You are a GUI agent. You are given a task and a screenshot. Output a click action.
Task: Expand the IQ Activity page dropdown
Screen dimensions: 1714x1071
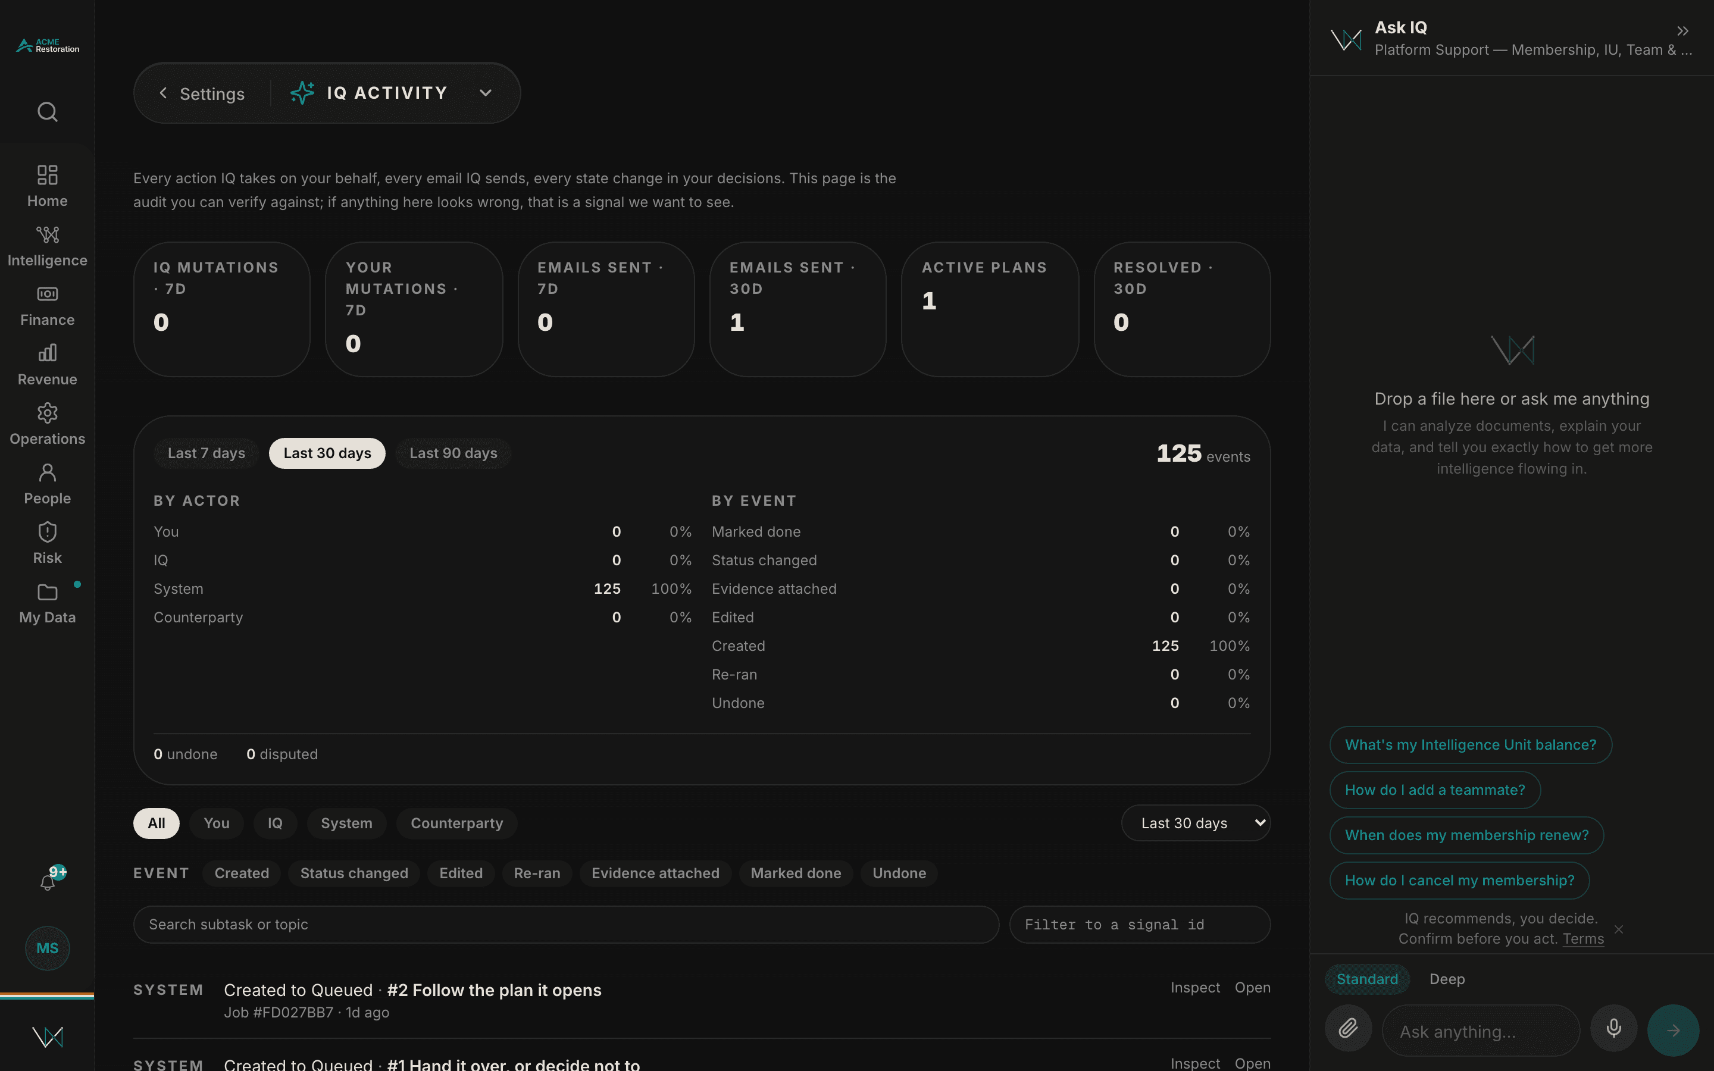[485, 93]
